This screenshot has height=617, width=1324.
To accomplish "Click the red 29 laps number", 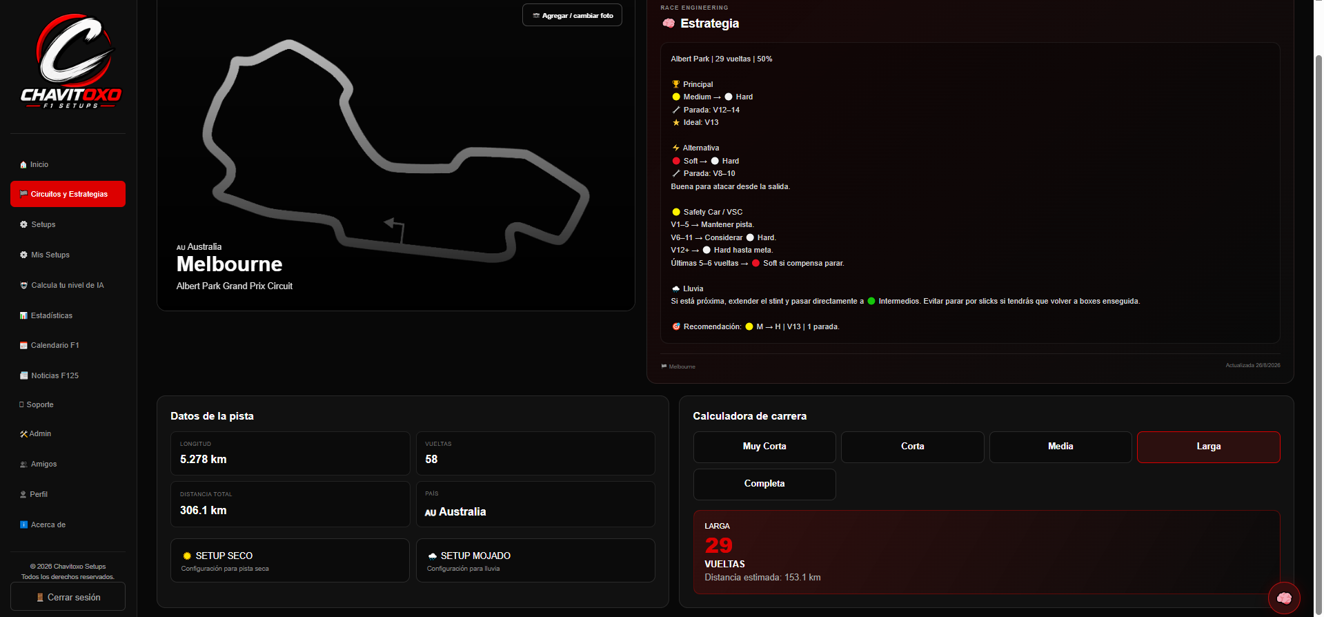I will (x=718, y=546).
